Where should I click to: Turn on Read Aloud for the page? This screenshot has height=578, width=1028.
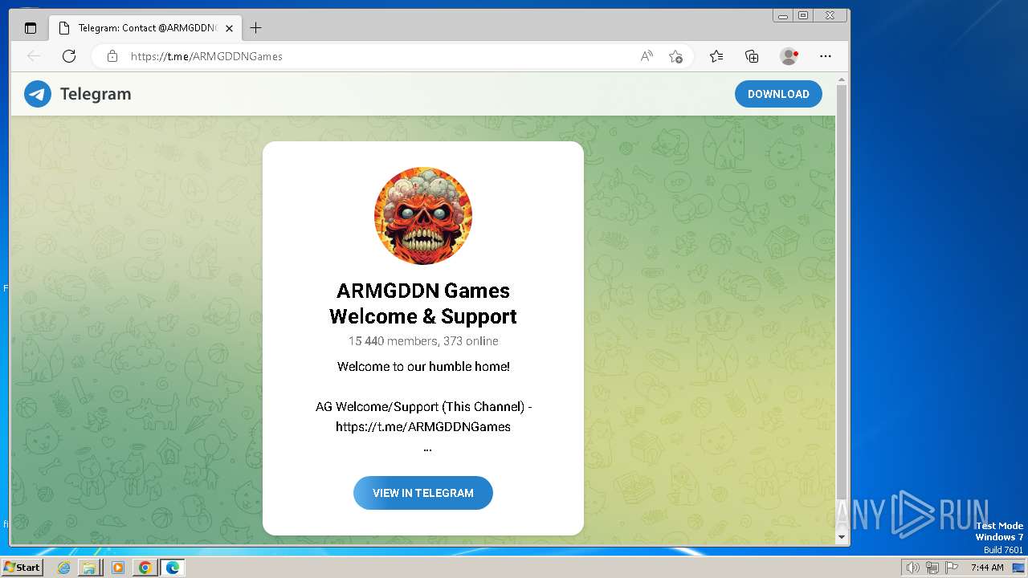pyautogui.click(x=647, y=56)
